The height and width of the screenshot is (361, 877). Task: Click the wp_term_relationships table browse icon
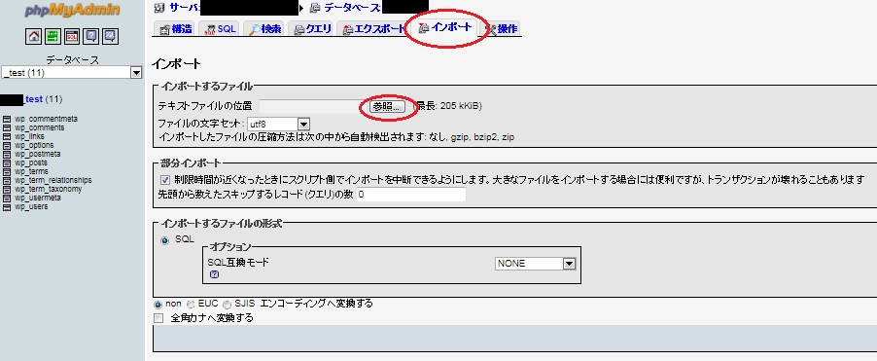[7, 181]
